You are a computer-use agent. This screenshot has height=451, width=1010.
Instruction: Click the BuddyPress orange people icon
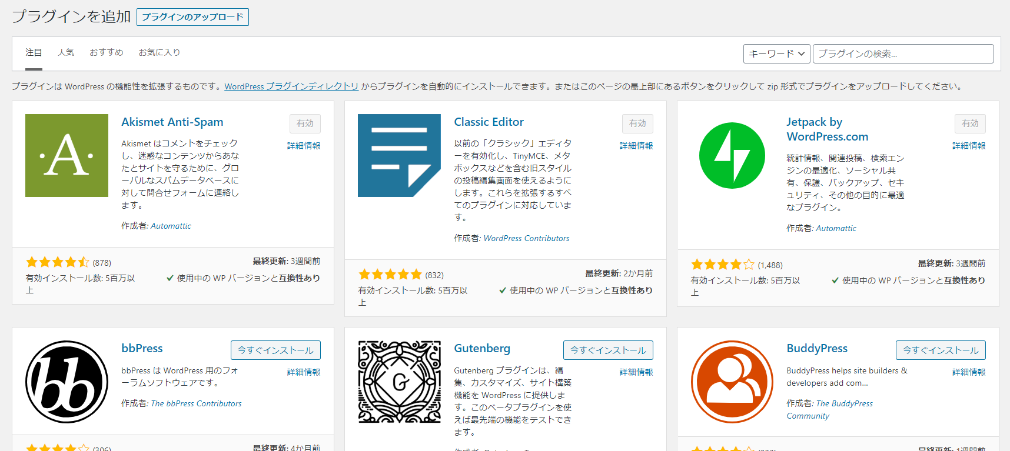tap(732, 382)
